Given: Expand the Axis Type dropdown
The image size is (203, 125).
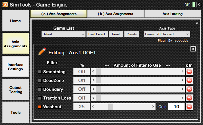Looking at the screenshot, I should 167,34.
